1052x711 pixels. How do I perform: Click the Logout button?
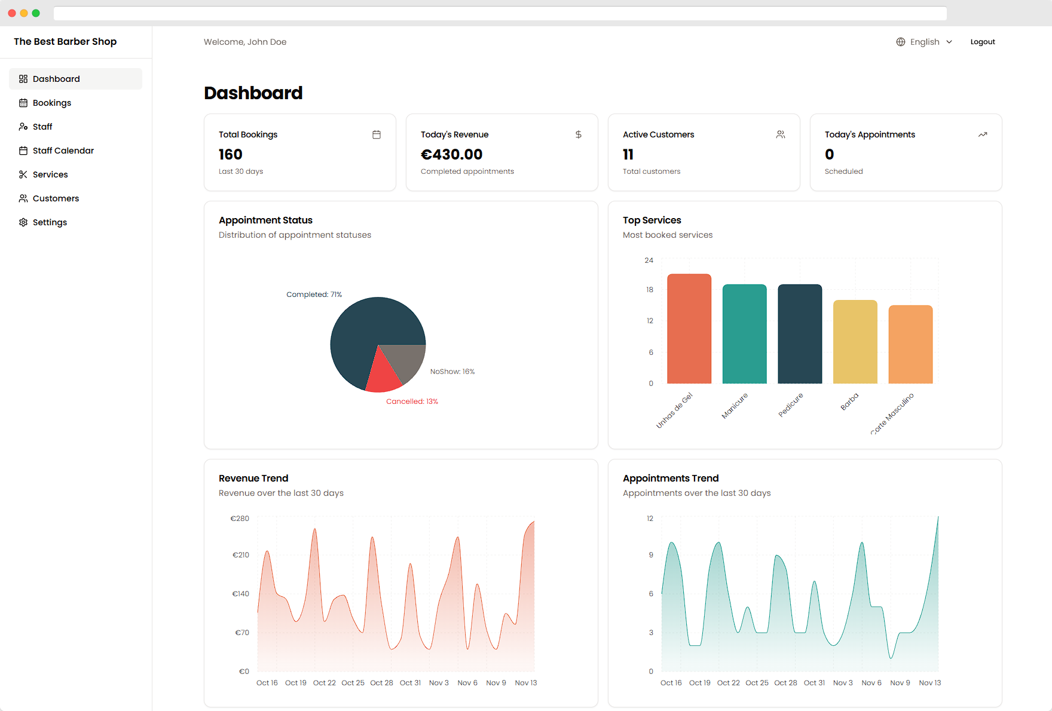pyautogui.click(x=982, y=42)
